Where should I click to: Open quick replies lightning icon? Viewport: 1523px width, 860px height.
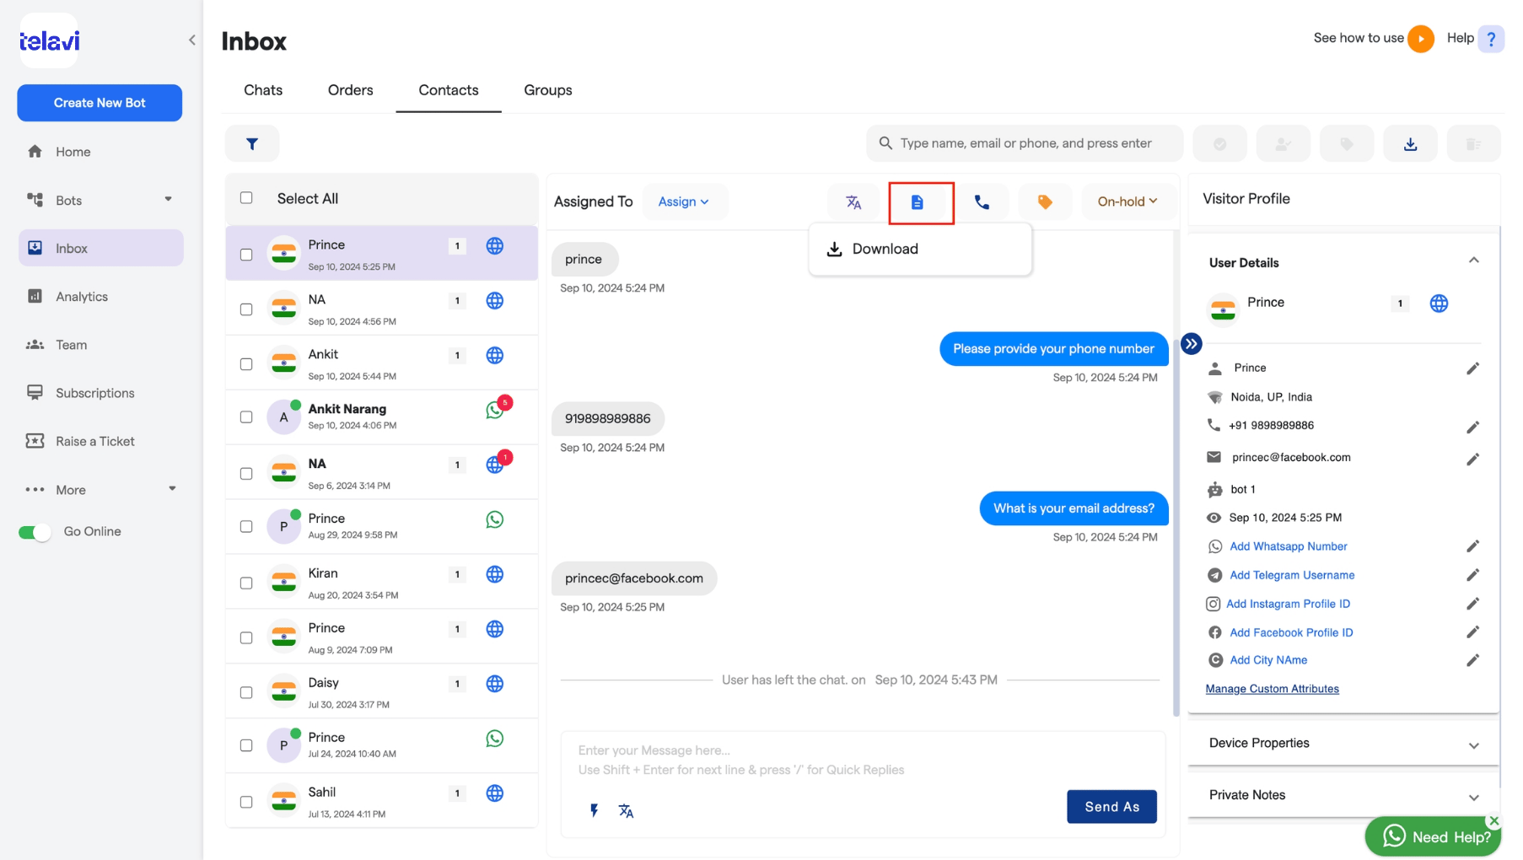click(594, 810)
